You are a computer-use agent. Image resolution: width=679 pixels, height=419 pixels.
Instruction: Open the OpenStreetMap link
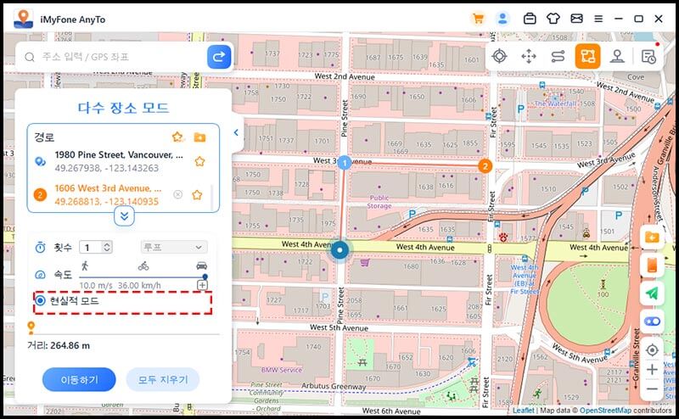click(x=605, y=410)
